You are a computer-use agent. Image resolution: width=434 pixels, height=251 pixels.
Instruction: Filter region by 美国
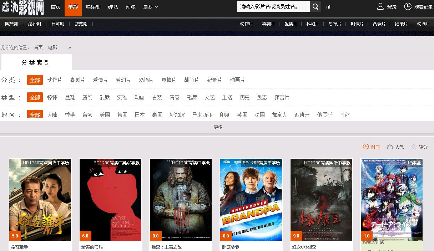coord(105,115)
